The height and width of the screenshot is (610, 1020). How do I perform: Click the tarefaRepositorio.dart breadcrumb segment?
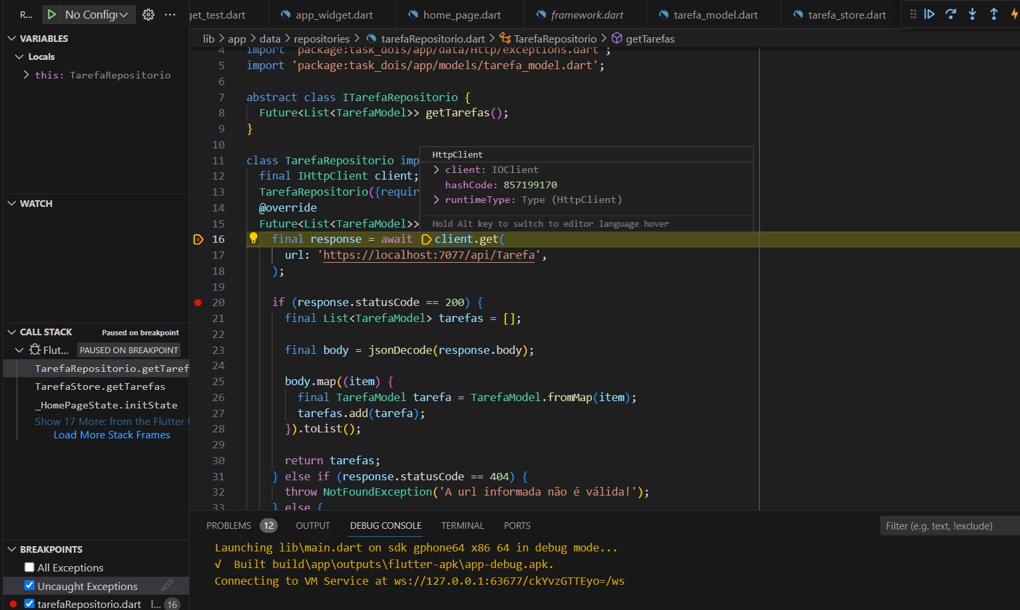click(x=433, y=39)
